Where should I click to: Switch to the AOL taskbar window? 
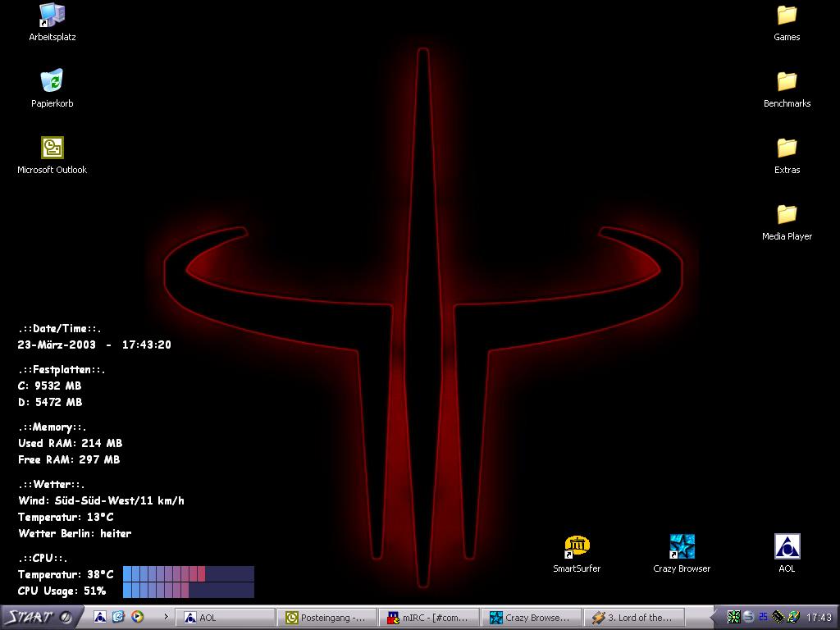(x=225, y=618)
